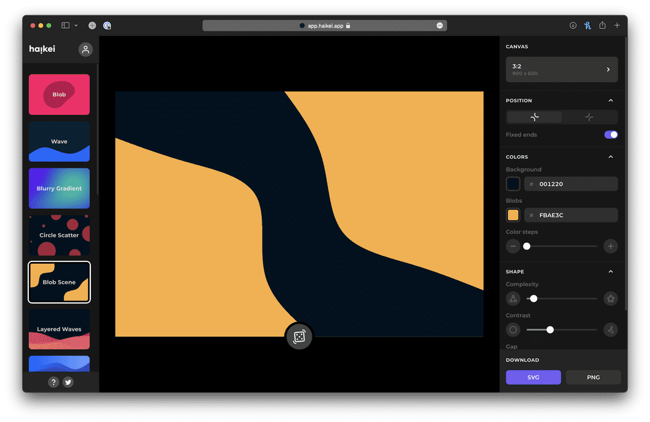The height and width of the screenshot is (422, 650).
Task: Select the first blob position option
Action: [534, 117]
